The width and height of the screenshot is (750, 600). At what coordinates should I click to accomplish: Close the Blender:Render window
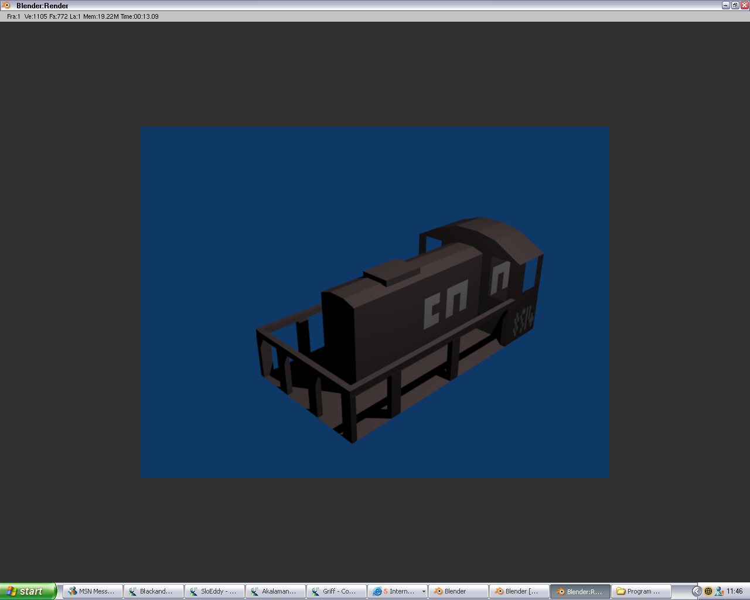click(745, 5)
